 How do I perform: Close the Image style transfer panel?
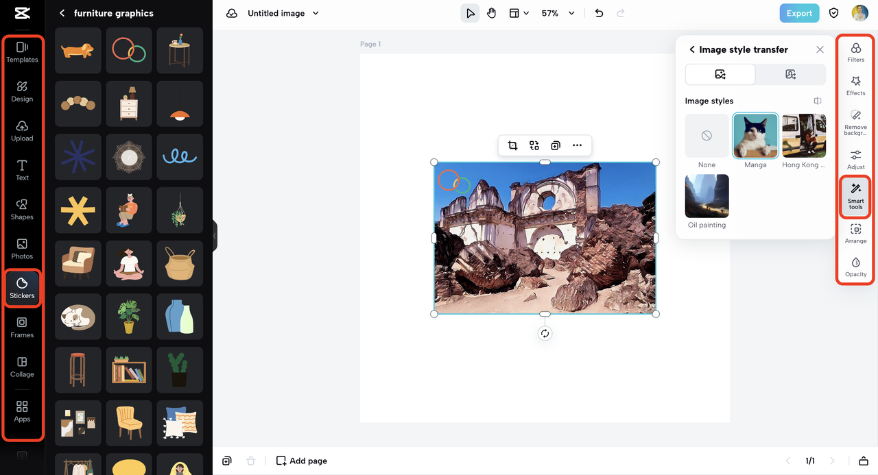[820, 49]
